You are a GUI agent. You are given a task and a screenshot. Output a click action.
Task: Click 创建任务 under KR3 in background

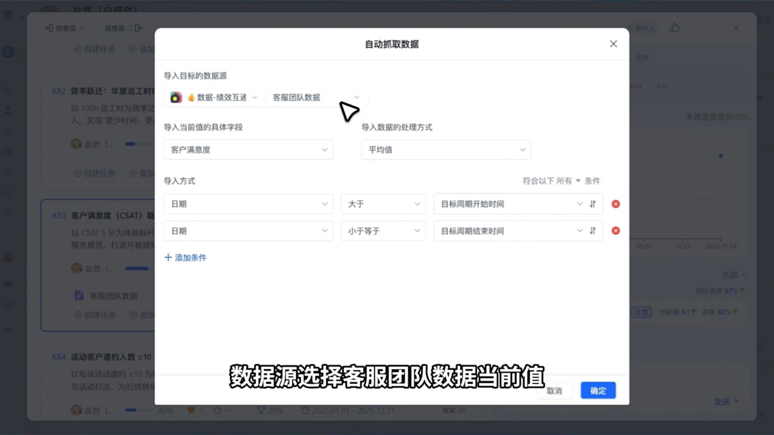[95, 315]
